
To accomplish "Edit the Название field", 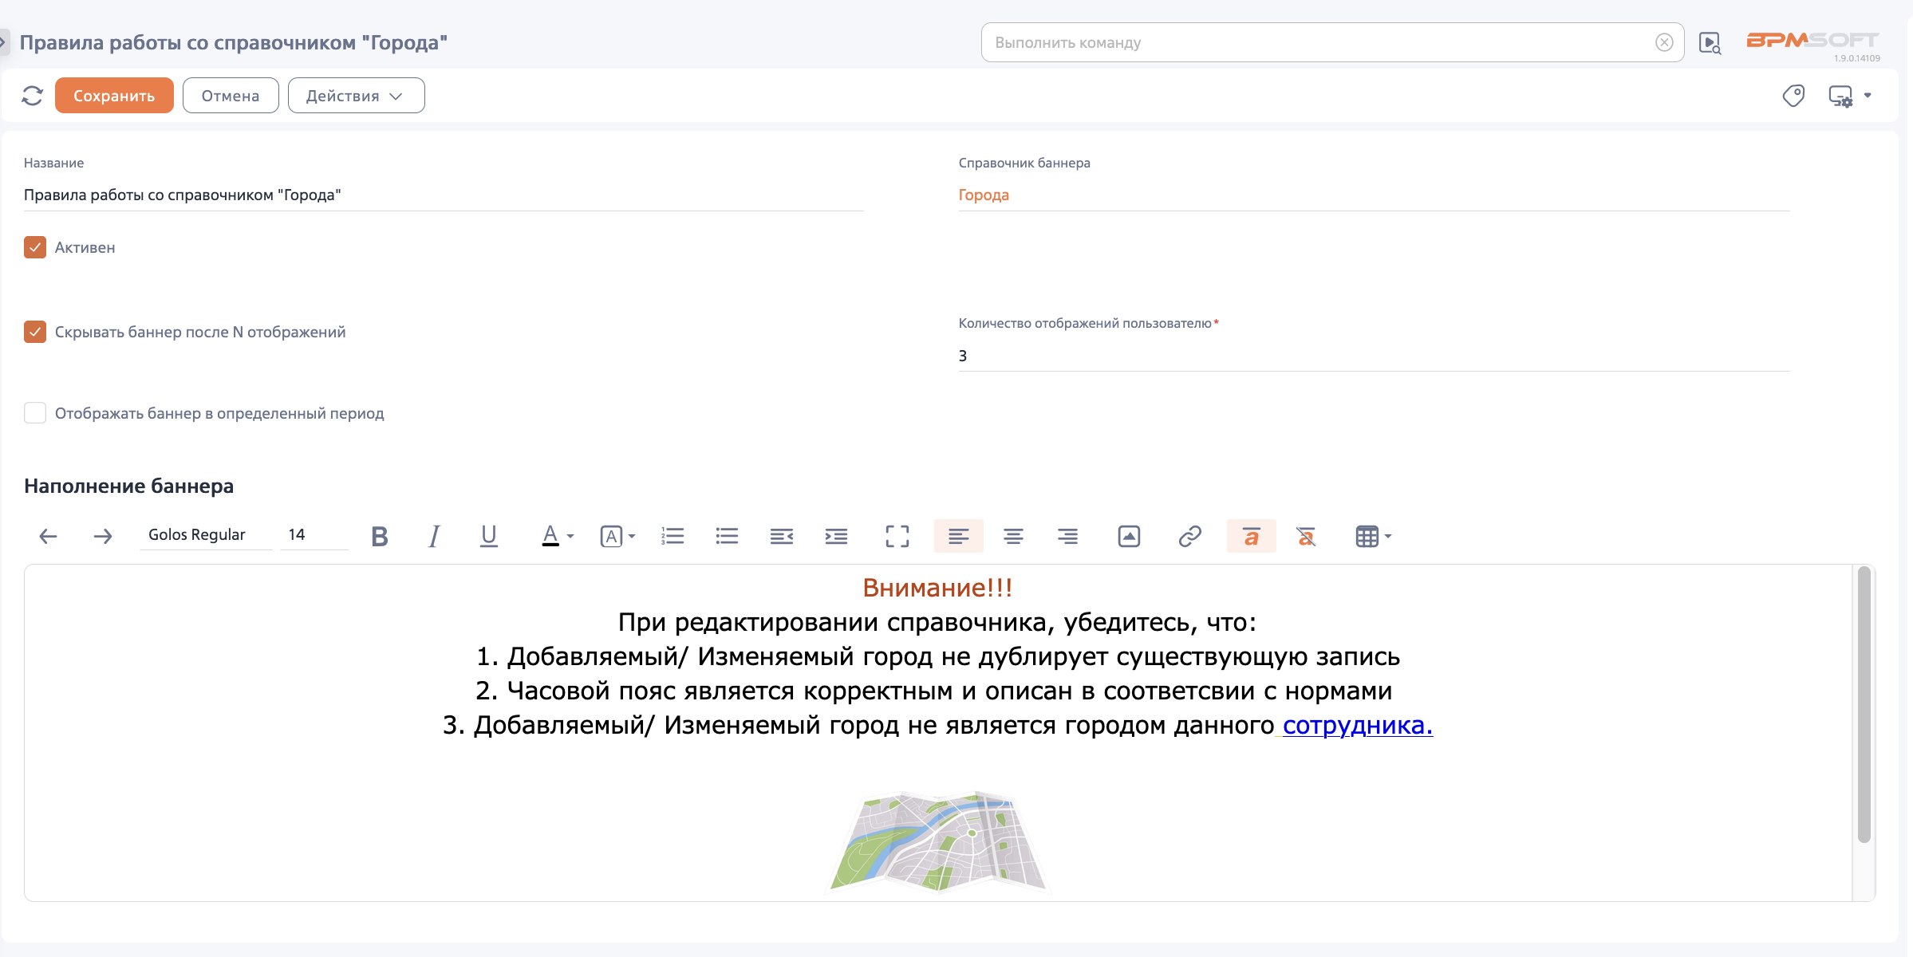I will (444, 195).
